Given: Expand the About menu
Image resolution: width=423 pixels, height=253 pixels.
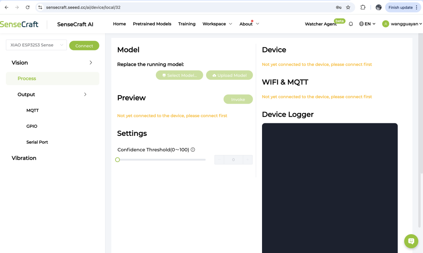Looking at the screenshot, I should [246, 24].
